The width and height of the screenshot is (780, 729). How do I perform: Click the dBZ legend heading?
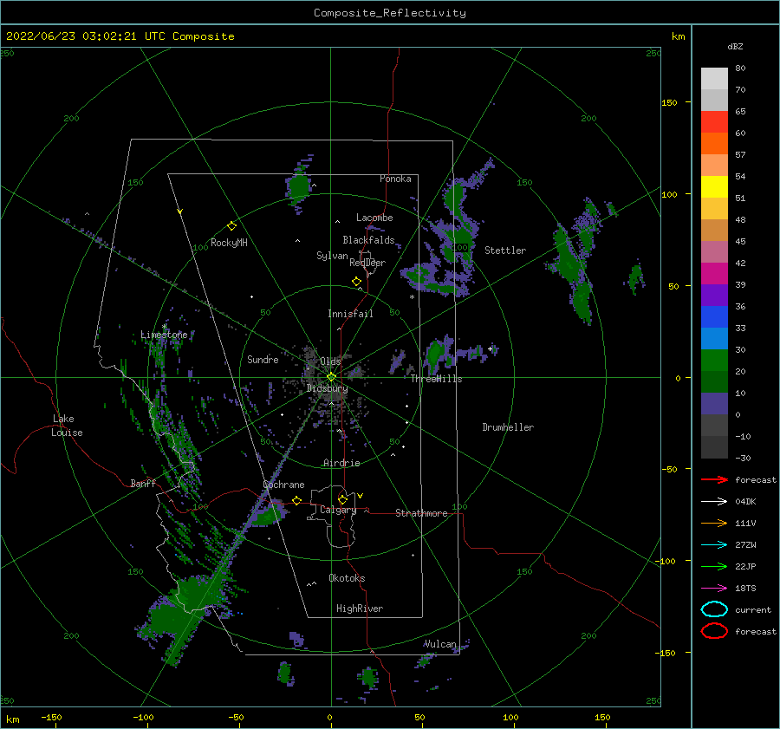click(x=735, y=46)
